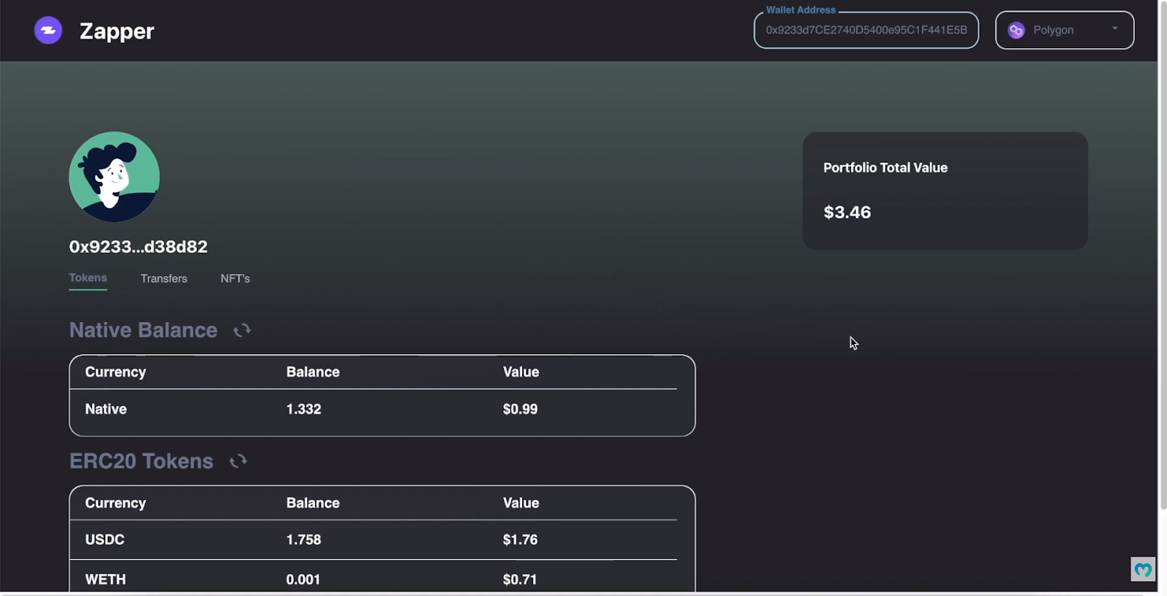The width and height of the screenshot is (1167, 596).
Task: Click the Polygon network icon
Action: [1016, 30]
